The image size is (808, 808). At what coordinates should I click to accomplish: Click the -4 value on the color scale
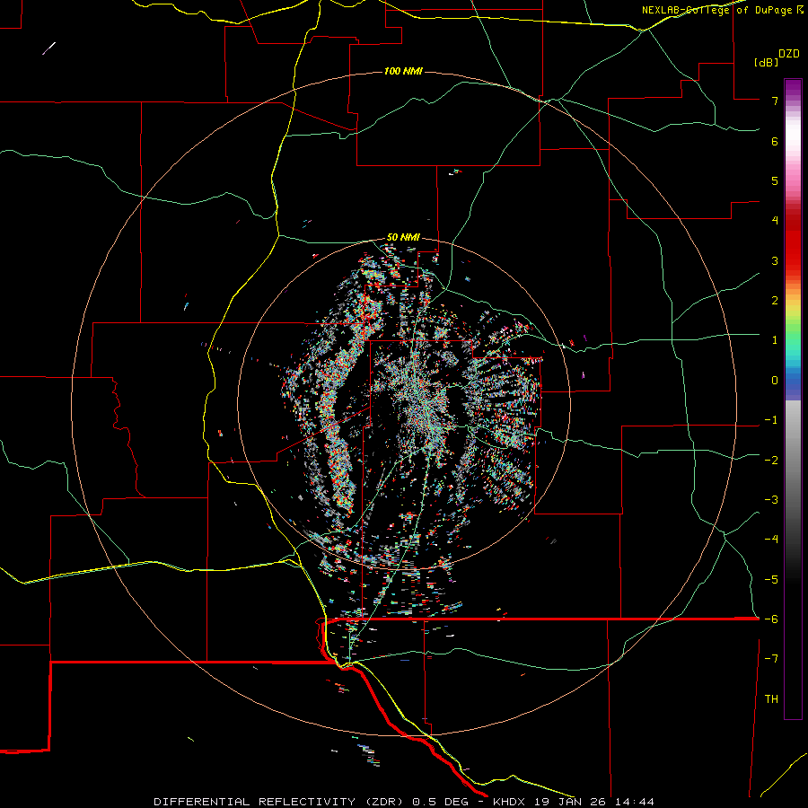pos(771,540)
